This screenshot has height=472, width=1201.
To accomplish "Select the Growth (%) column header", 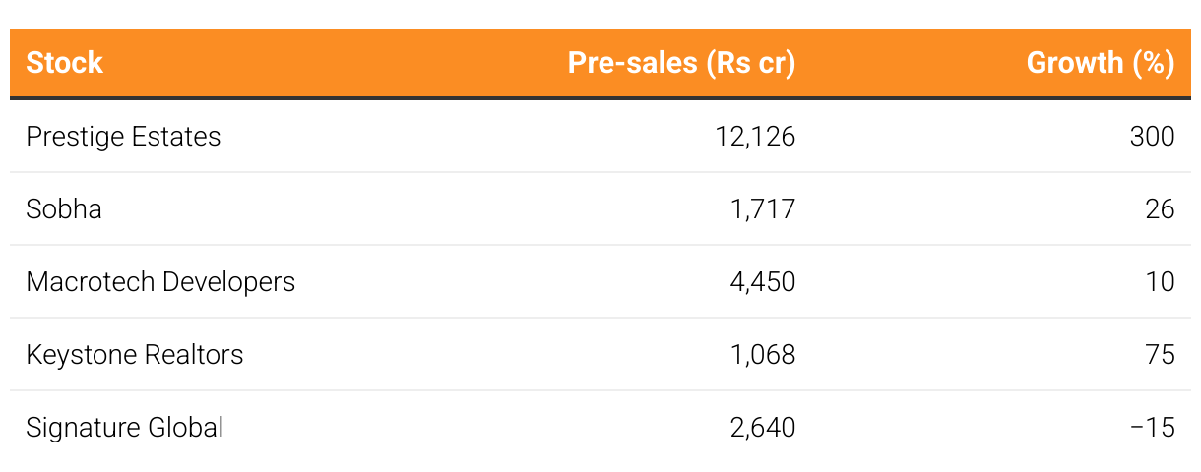I will 1101,63.
